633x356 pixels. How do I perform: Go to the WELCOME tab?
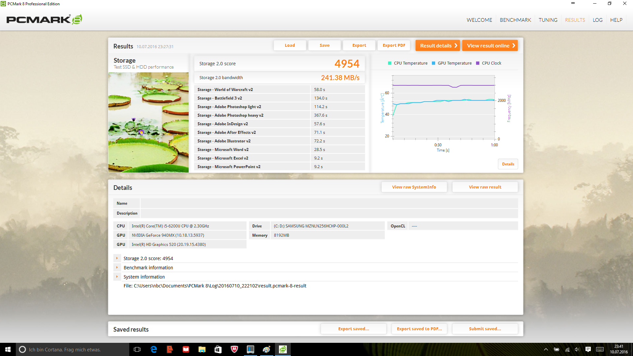(x=479, y=20)
